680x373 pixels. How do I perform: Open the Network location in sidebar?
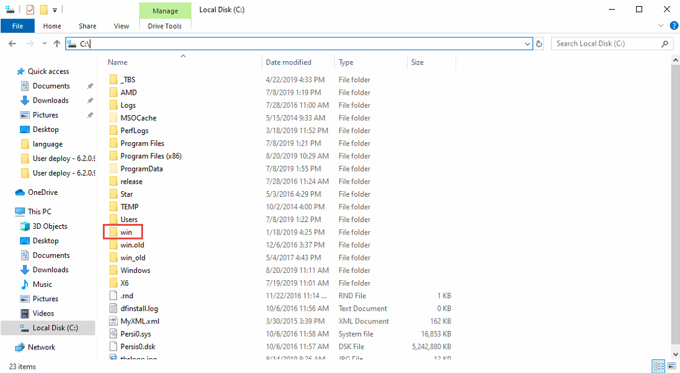coord(41,347)
